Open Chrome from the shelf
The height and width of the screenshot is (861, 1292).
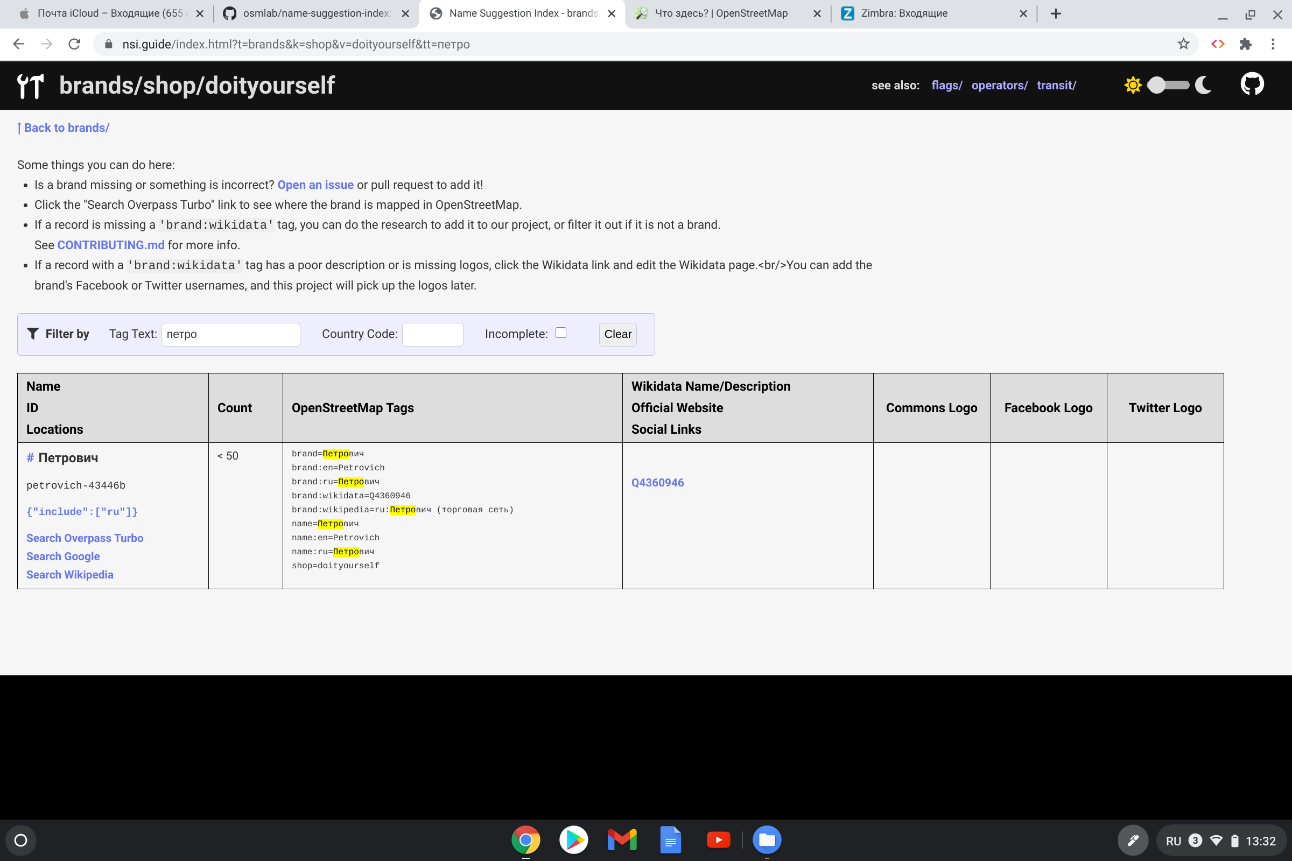(x=526, y=840)
